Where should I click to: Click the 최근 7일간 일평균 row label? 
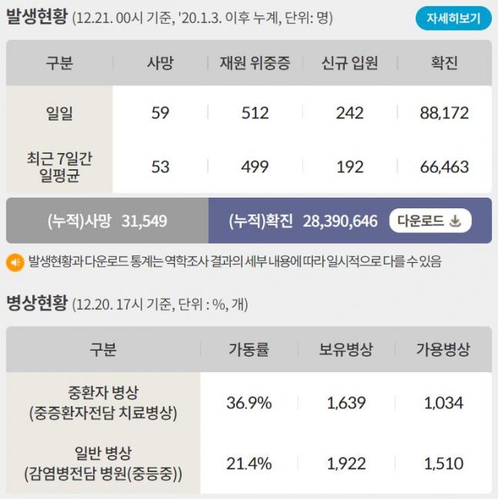(59, 167)
